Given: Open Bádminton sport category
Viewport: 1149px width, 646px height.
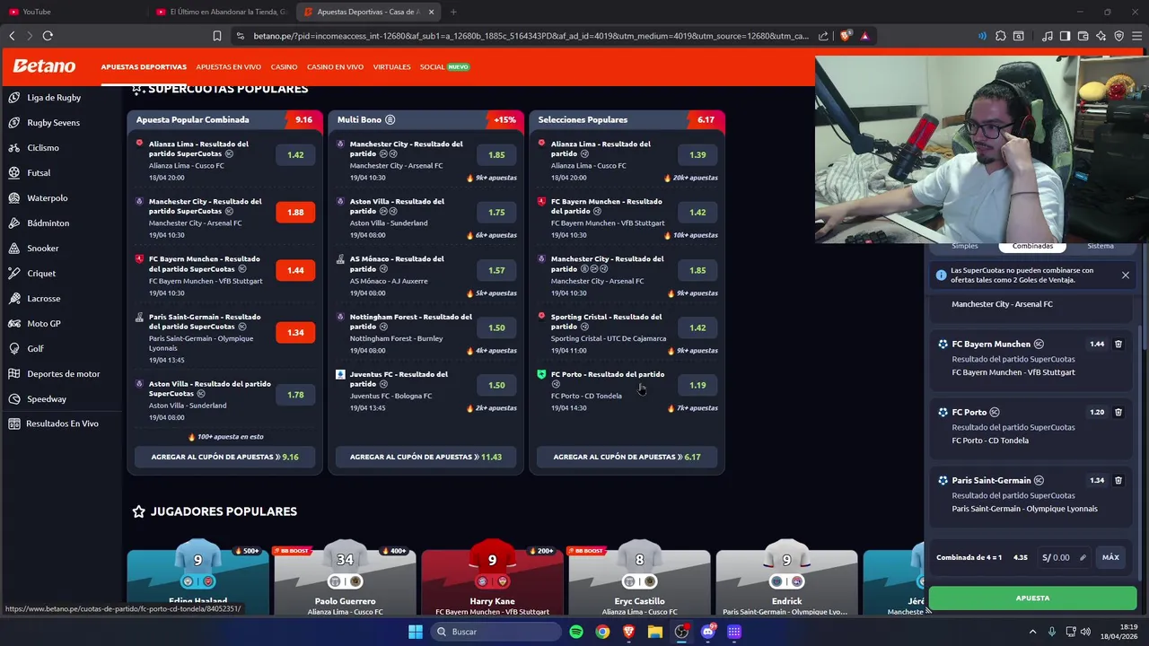Looking at the screenshot, I should pyautogui.click(x=48, y=223).
